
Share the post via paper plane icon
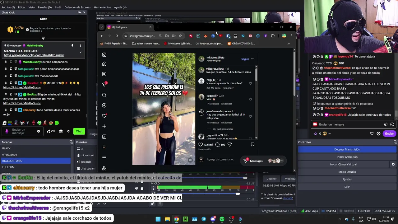pyautogui.click(x=229, y=144)
